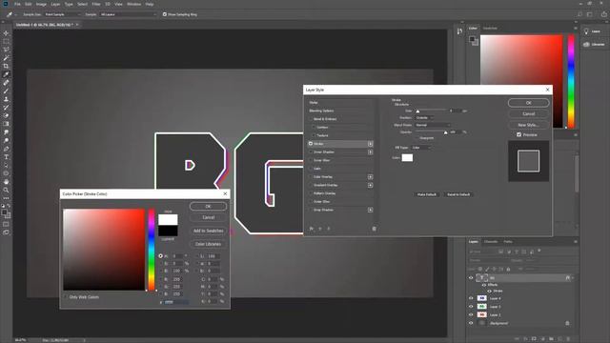Screen dimensions: 610x343
Task: Switch to the Paths tab
Action: pyautogui.click(x=508, y=242)
